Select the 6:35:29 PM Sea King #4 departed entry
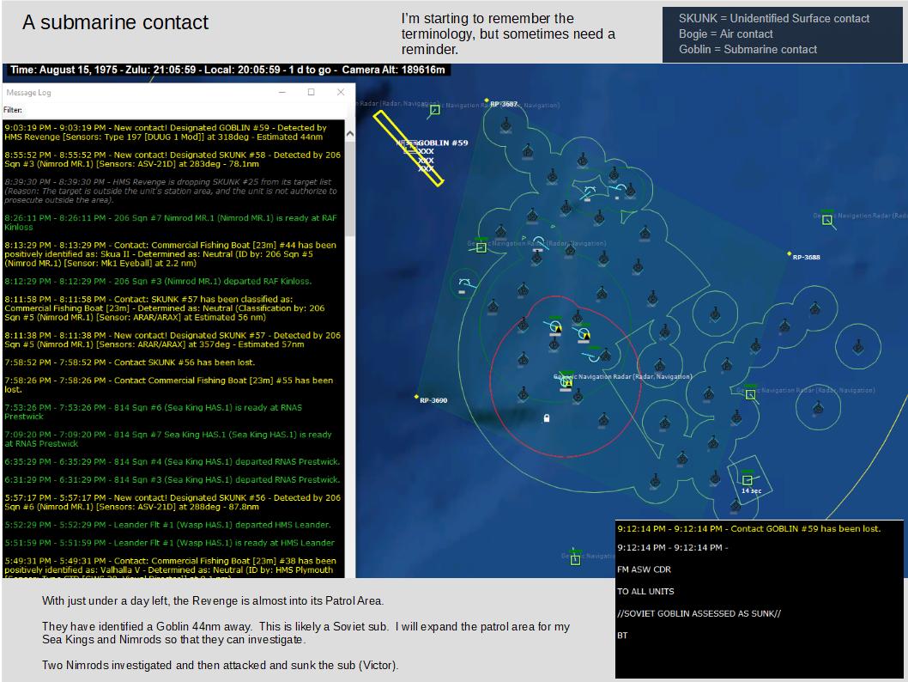 (x=173, y=462)
